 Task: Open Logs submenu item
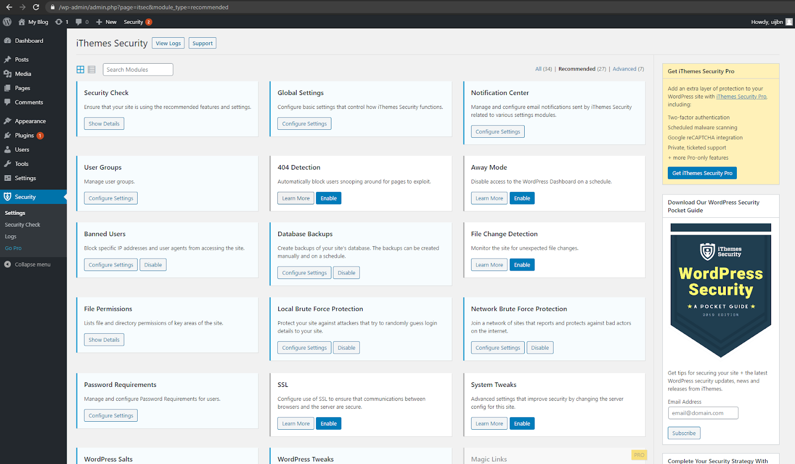(x=10, y=237)
